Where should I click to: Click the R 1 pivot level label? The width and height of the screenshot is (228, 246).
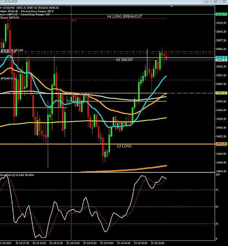point(74,21)
